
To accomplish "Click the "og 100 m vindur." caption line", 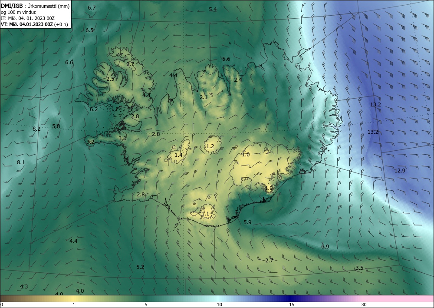I will (x=19, y=12).
